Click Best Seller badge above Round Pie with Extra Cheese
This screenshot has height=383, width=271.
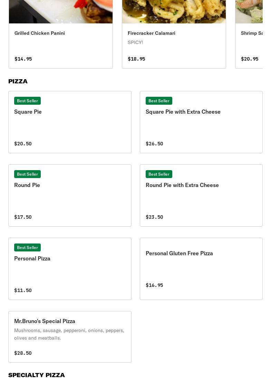tap(159, 174)
